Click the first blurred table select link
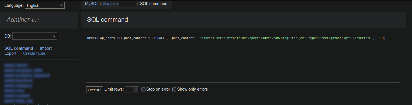Viewport: 412px width, 105px height. [x=16, y=65]
